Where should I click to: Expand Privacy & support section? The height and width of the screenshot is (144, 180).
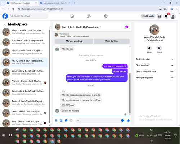pyautogui.click(x=154, y=78)
